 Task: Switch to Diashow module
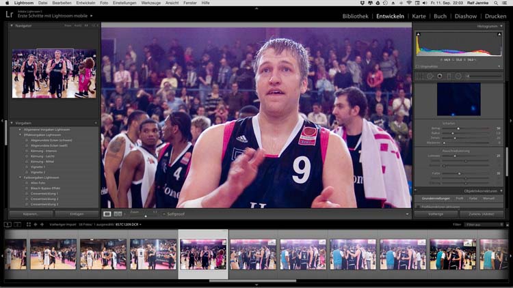(466, 16)
